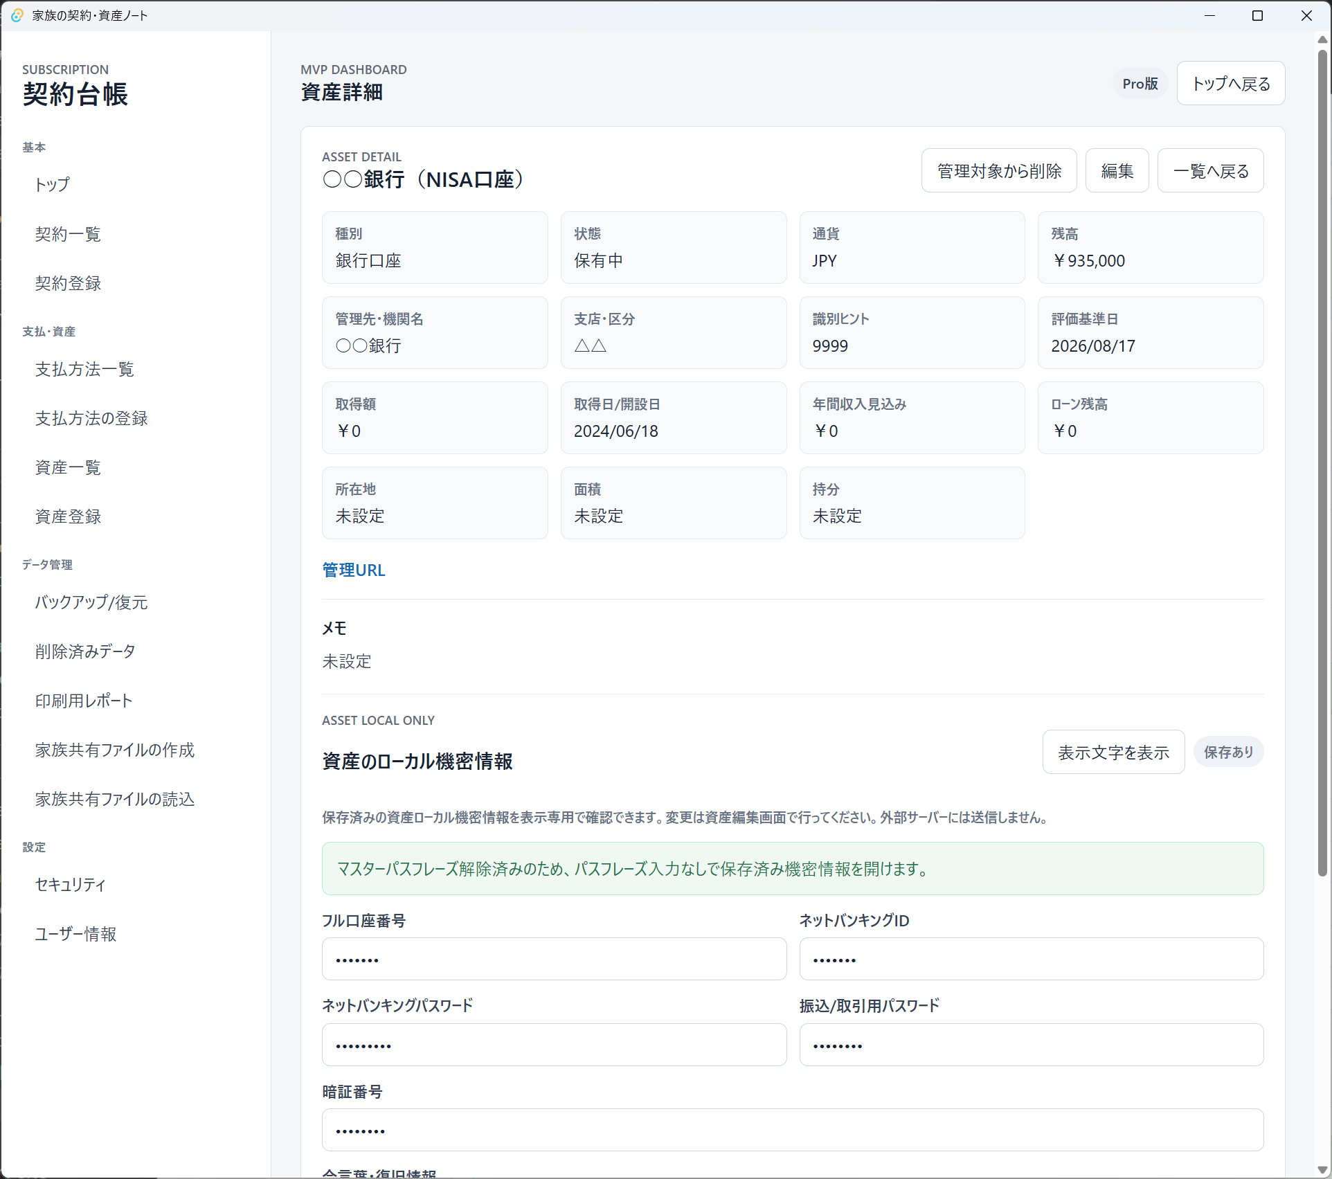Open バックアップ/復元 page

tap(91, 602)
